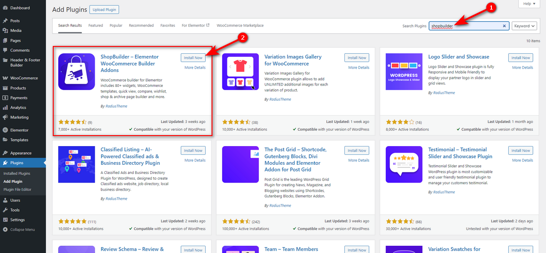Open the Elementor menu item
This screenshot has width=546, height=253.
[x=23, y=130]
